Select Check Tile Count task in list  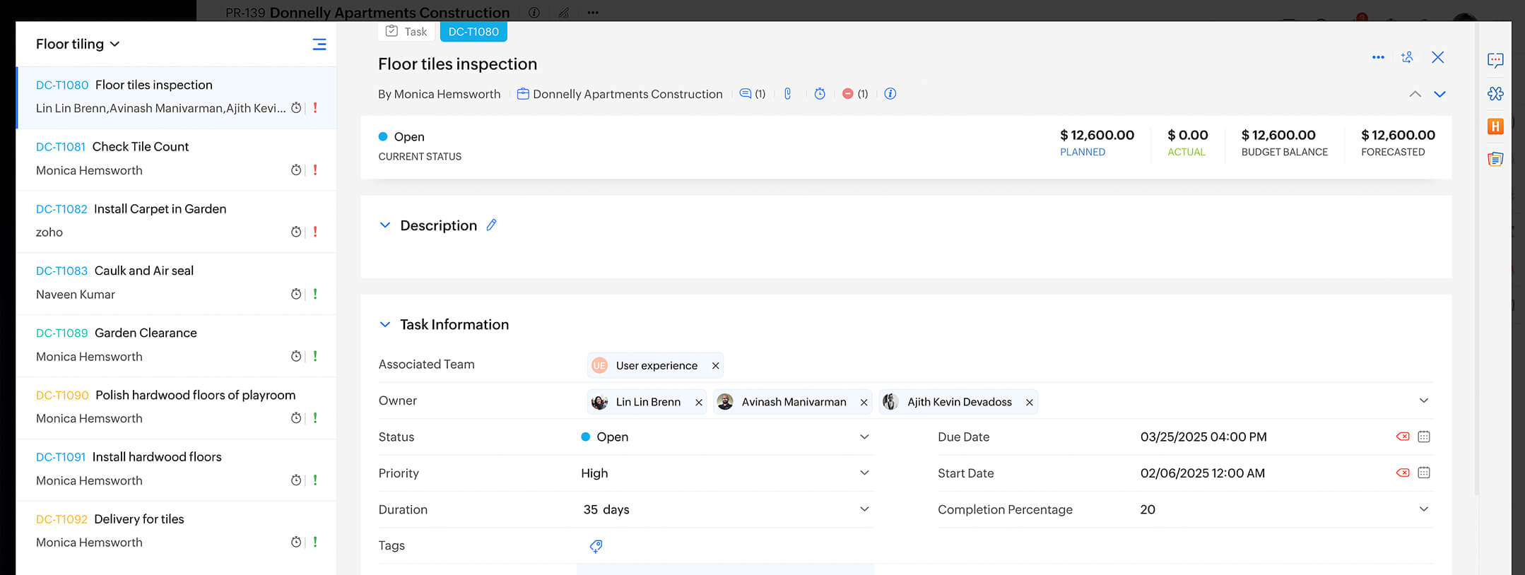click(x=141, y=147)
